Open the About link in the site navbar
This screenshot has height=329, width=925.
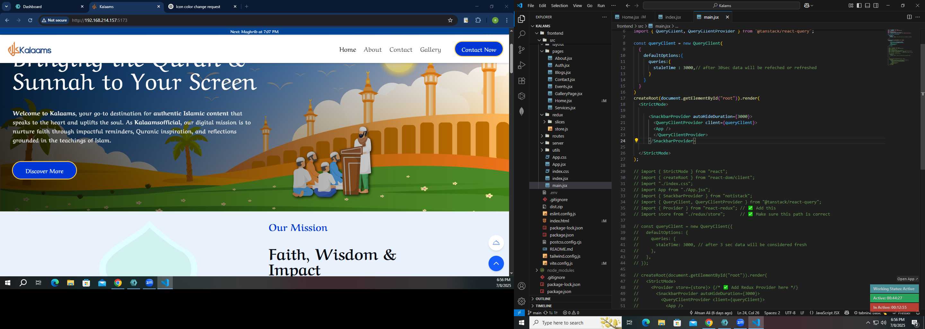coord(372,49)
